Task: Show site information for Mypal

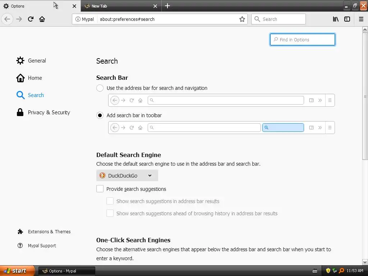Action: coord(84,19)
